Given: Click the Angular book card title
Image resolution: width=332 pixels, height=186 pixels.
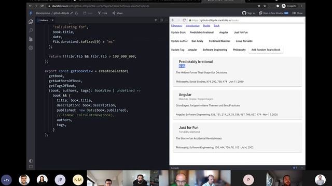Looking at the screenshot, I should pyautogui.click(x=185, y=95).
